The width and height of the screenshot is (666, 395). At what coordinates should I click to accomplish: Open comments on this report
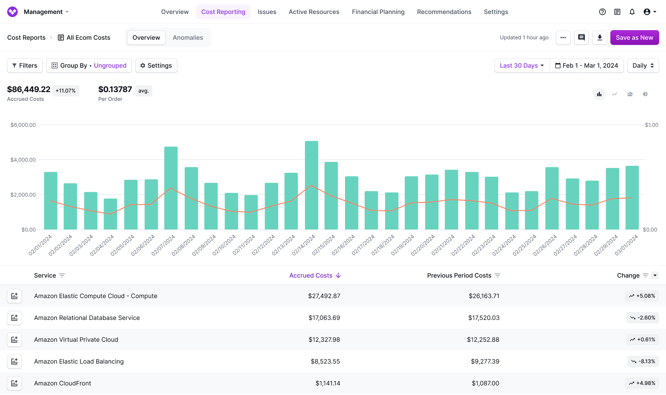pyautogui.click(x=581, y=38)
